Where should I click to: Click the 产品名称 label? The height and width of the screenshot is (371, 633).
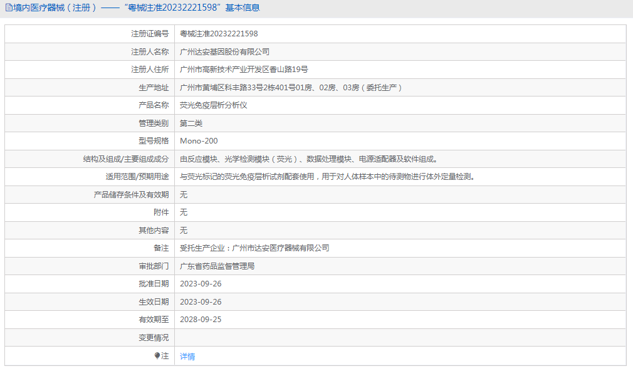click(154, 105)
